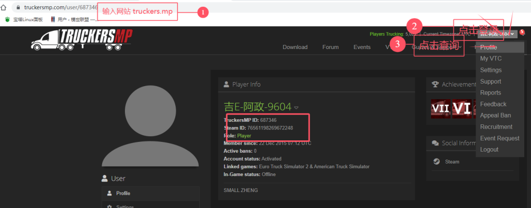Click the notification bell with red badge
The height and width of the screenshot is (208, 531).
[x=522, y=33]
